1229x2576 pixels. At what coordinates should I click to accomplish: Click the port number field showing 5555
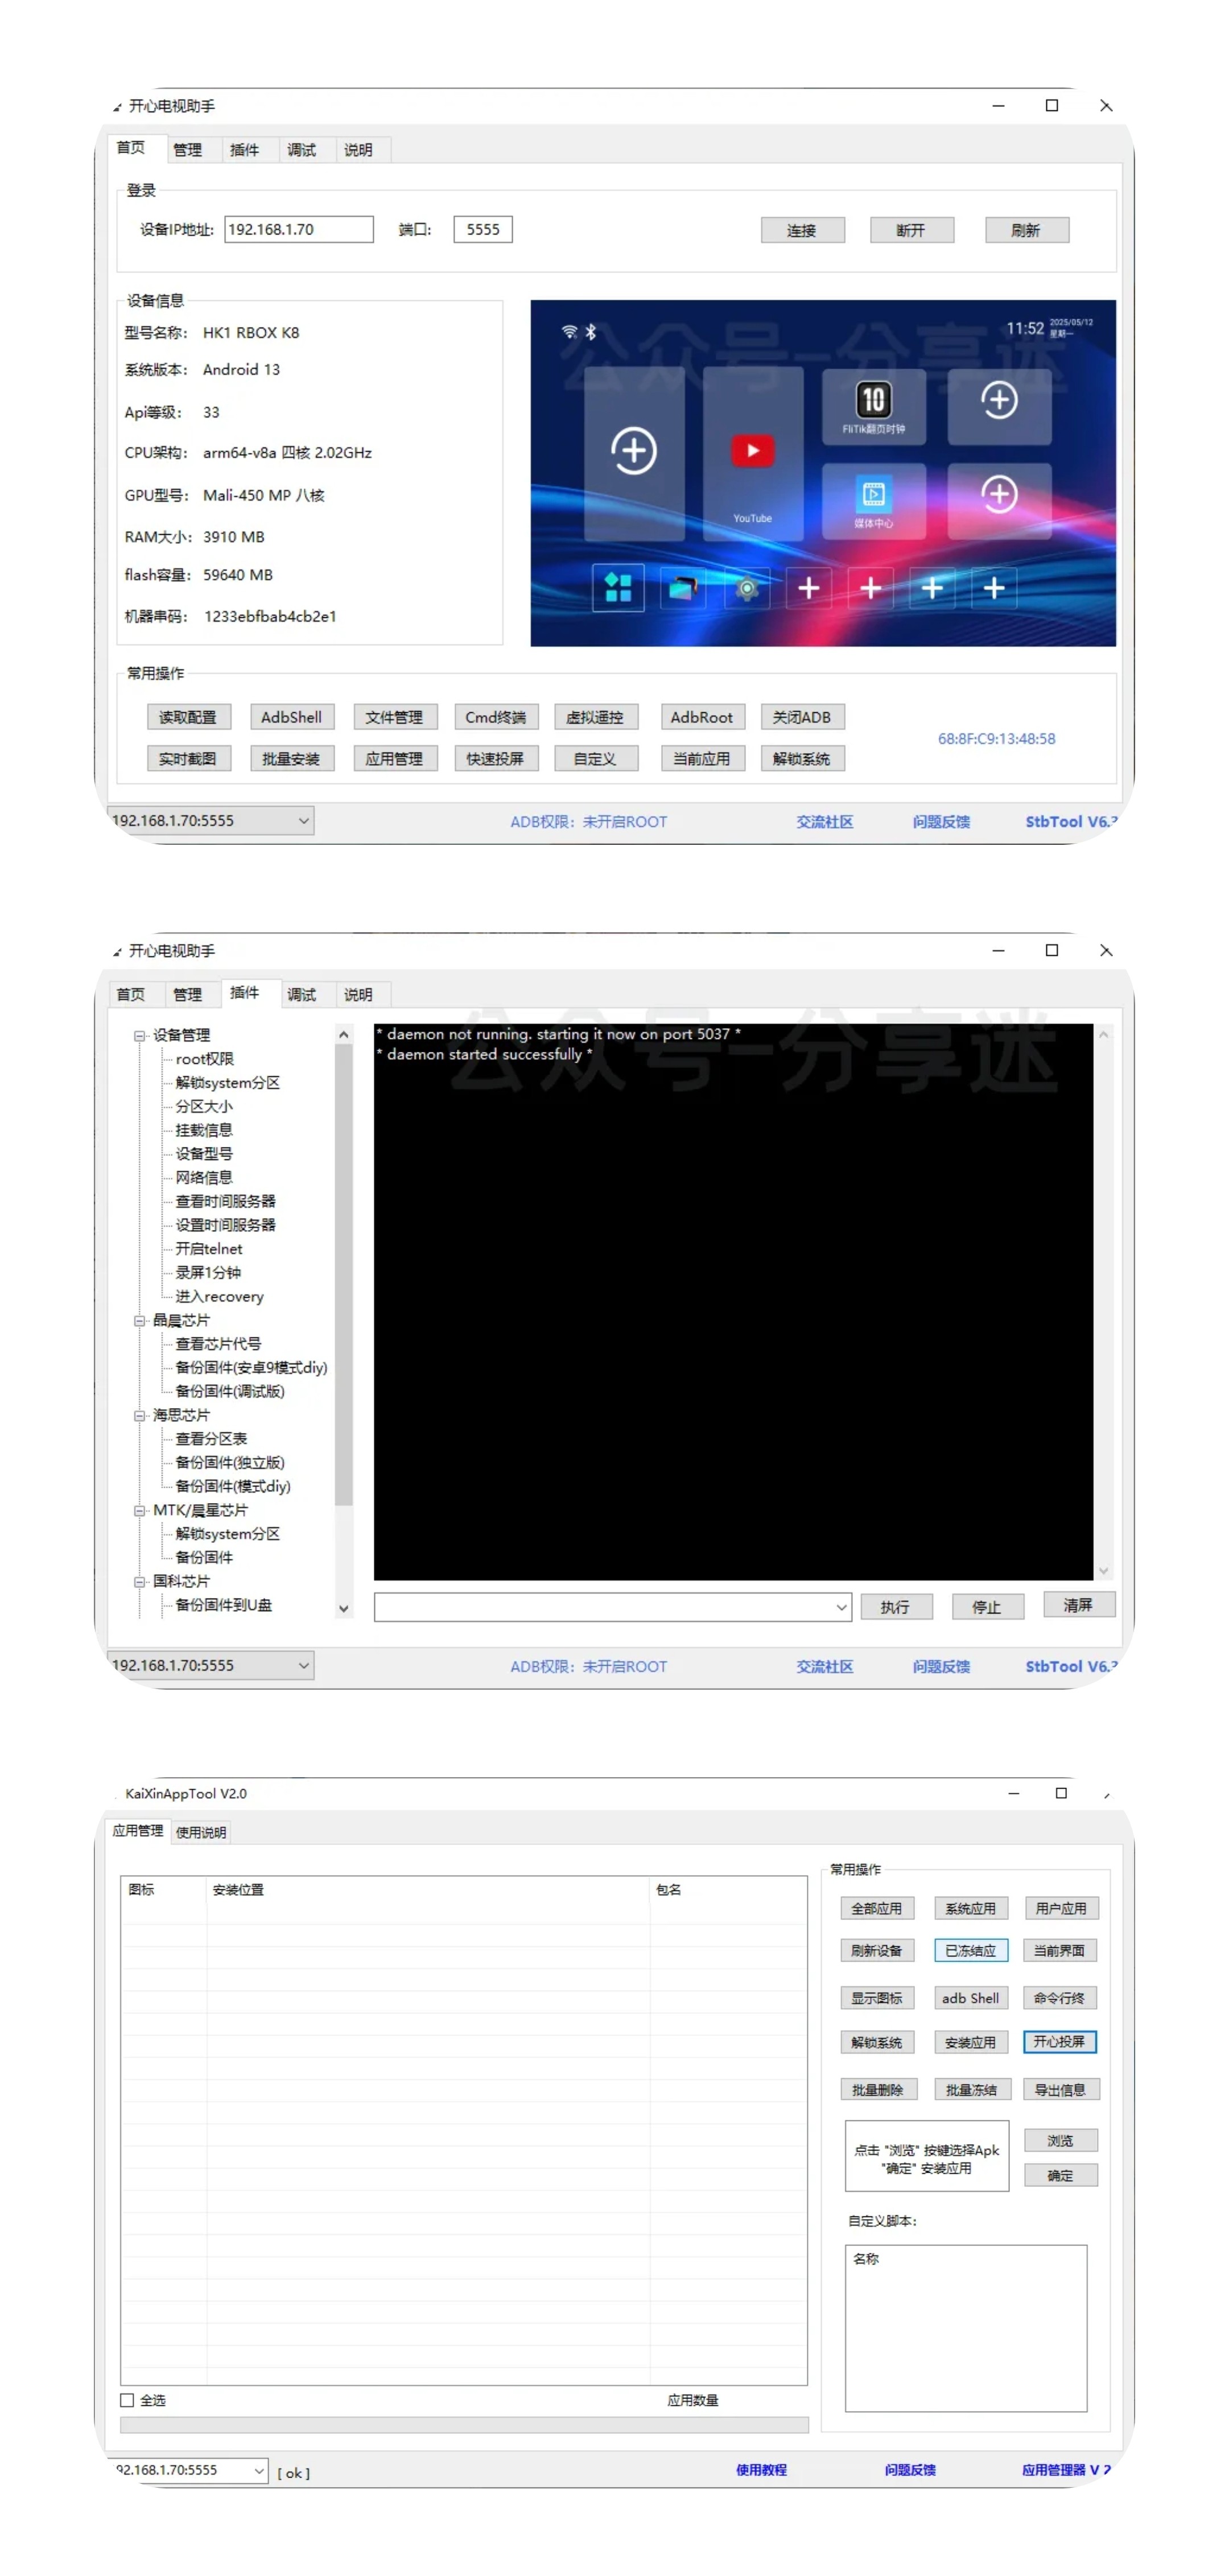482,229
